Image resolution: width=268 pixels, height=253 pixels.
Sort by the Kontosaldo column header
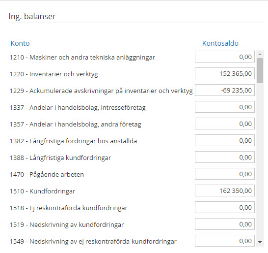(220, 43)
